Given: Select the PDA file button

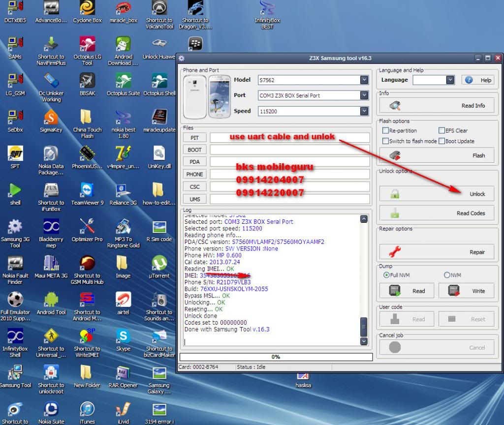Looking at the screenshot, I should click(194, 162).
